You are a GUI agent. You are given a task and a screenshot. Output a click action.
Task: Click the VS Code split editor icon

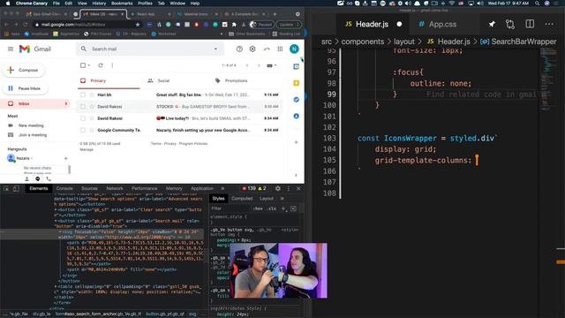click(530, 24)
